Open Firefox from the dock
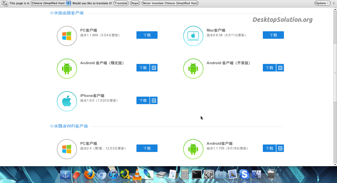This screenshot has height=183, width=337. point(89,174)
